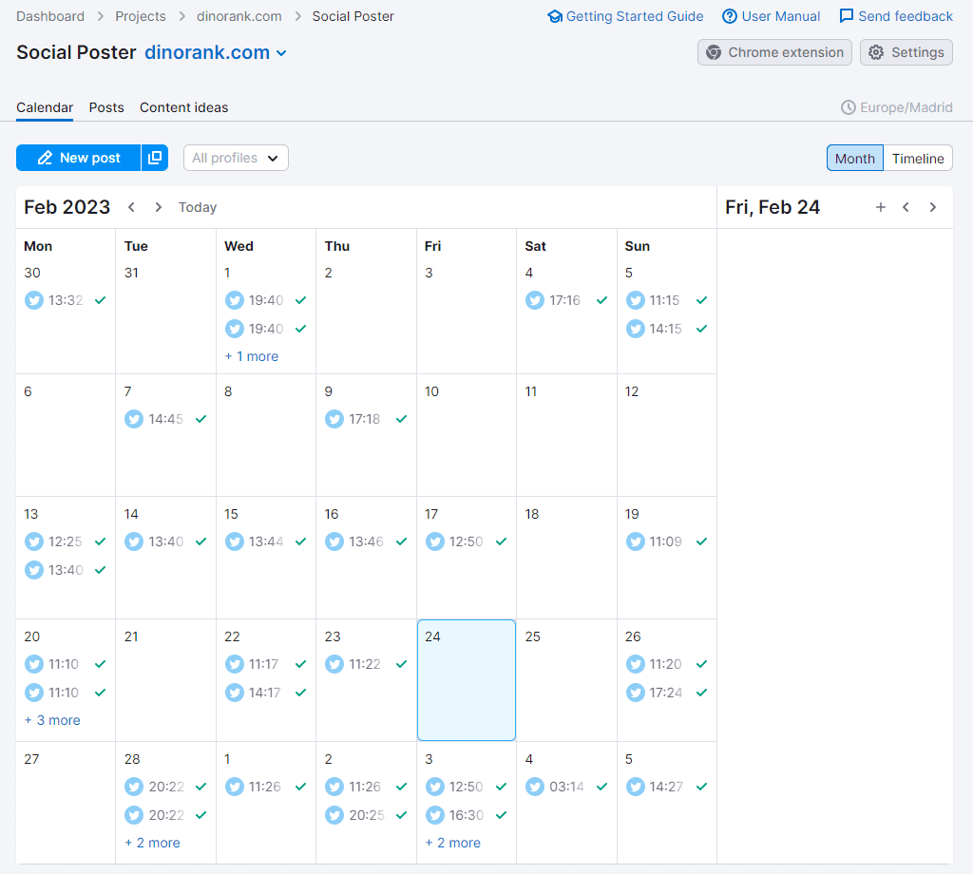Image resolution: width=973 pixels, height=874 pixels.
Task: Open Twitter post at 17:16 on Feb 4
Action: 566,300
